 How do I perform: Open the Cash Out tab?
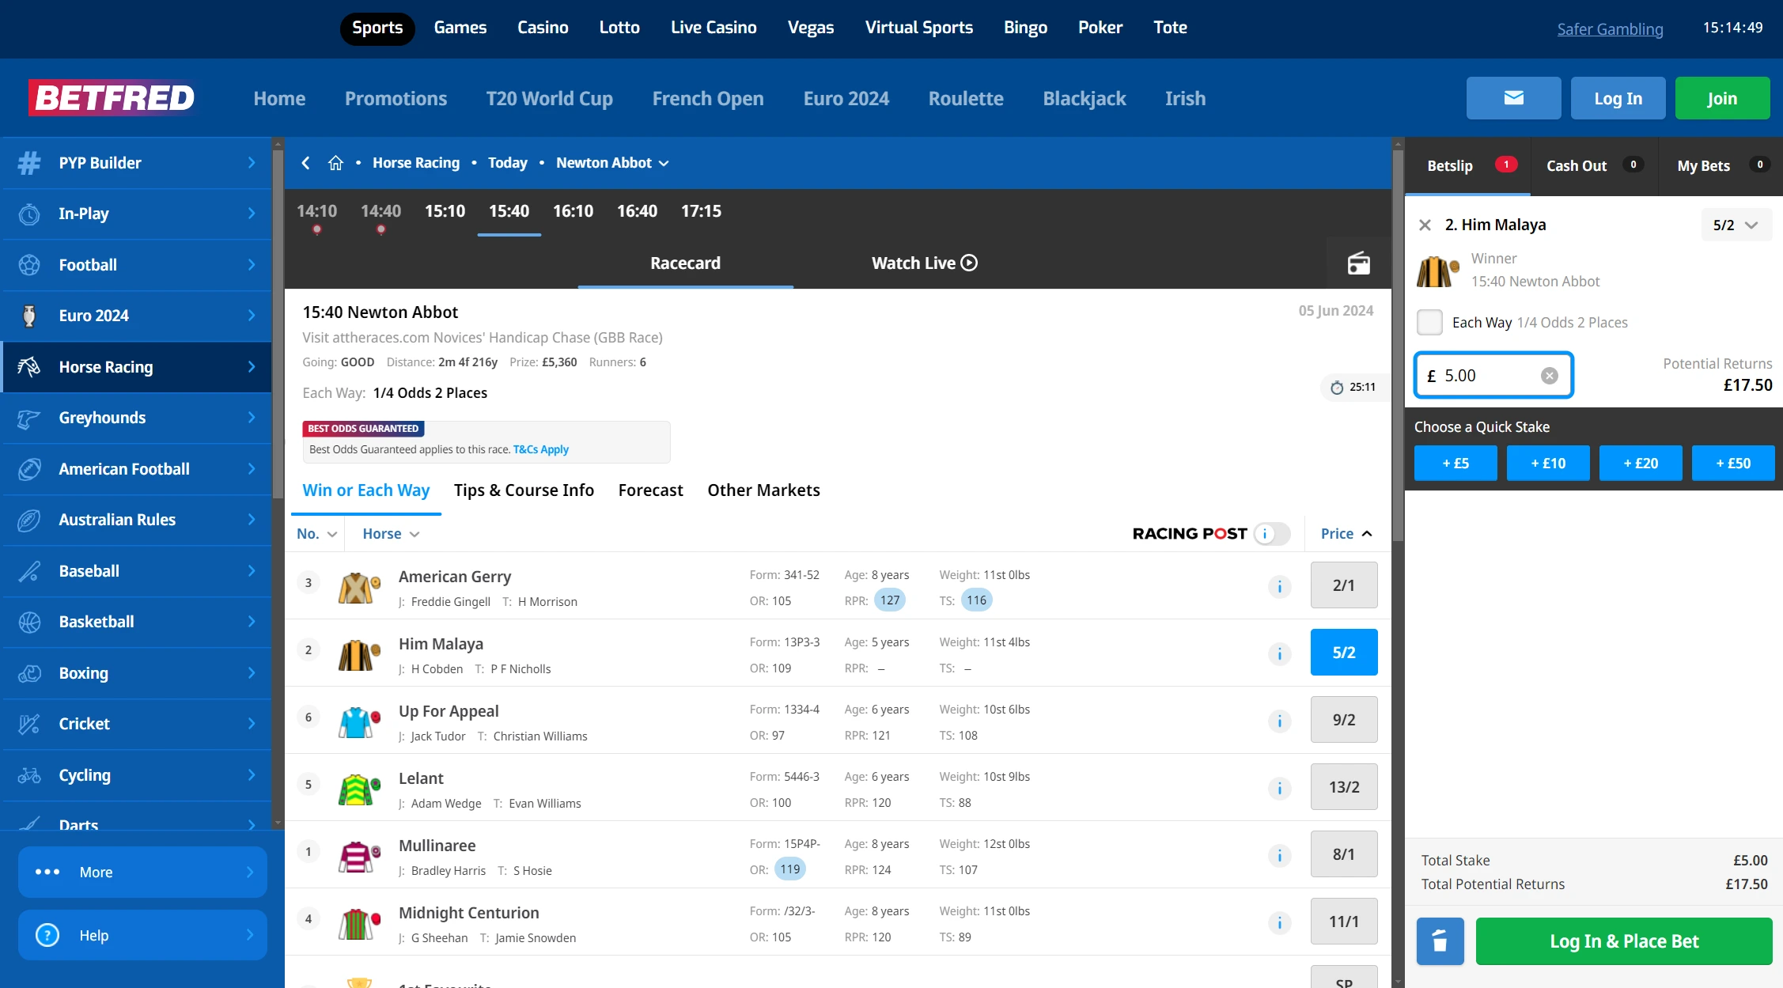(1594, 166)
